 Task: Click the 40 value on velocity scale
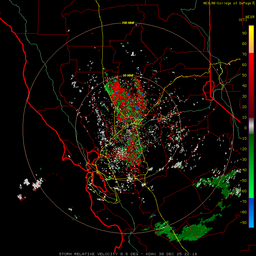point(244,86)
